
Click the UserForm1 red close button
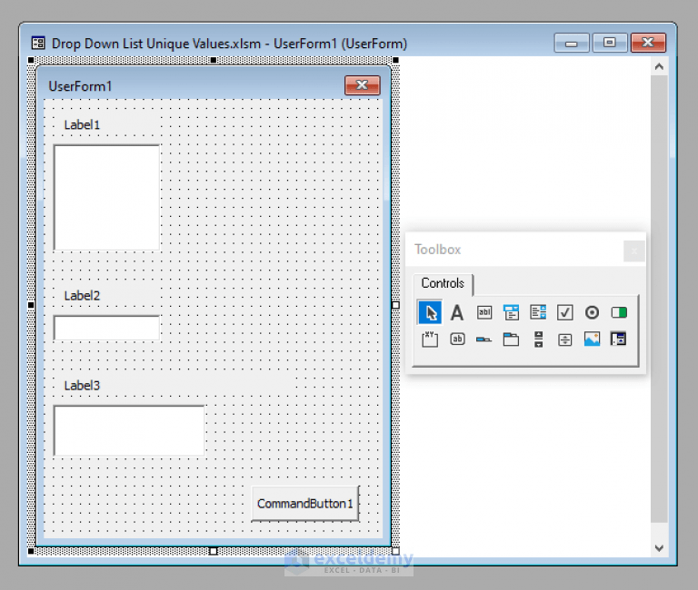[x=363, y=85]
